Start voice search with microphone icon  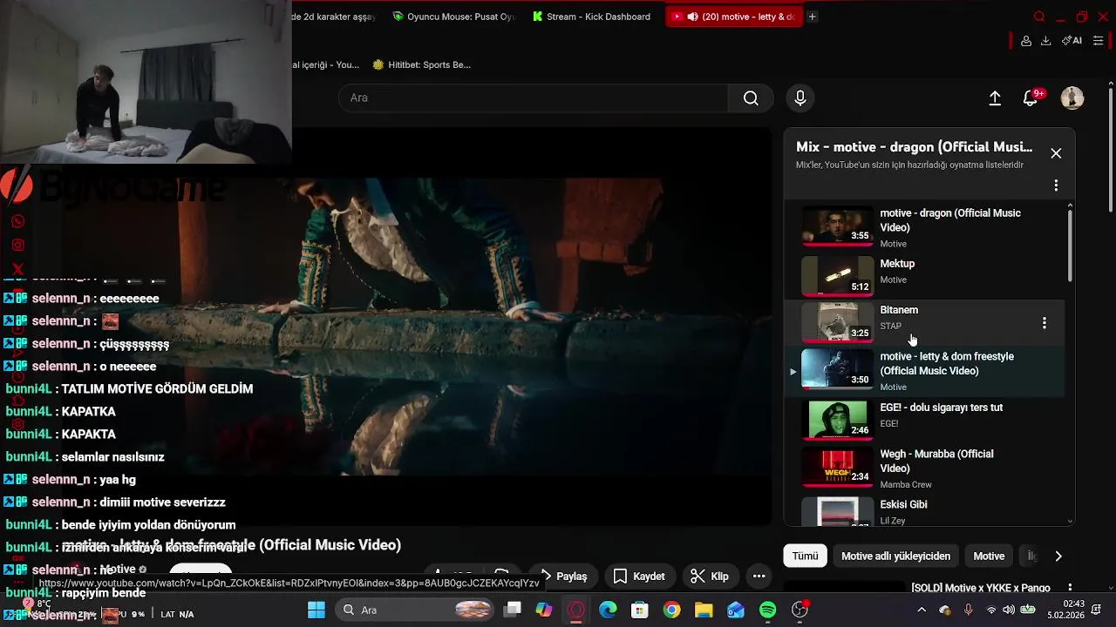click(x=800, y=98)
